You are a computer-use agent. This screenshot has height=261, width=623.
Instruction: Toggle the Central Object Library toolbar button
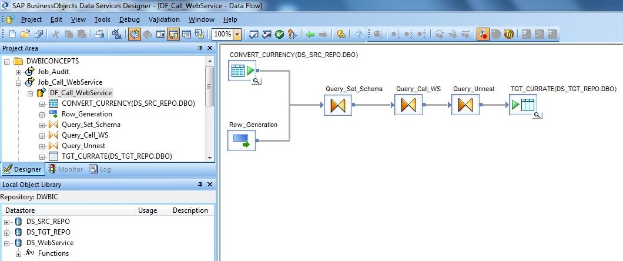pyautogui.click(x=148, y=34)
